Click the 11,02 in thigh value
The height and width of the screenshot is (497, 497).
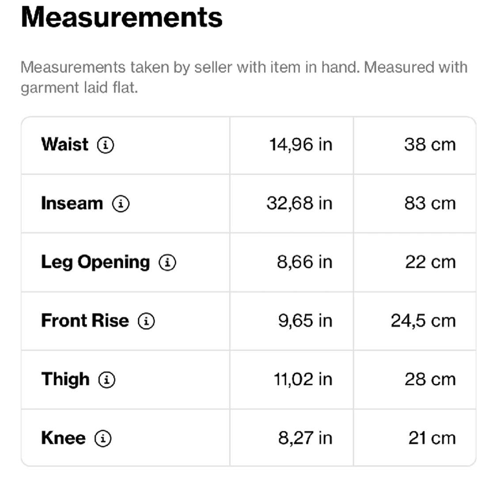303,380
